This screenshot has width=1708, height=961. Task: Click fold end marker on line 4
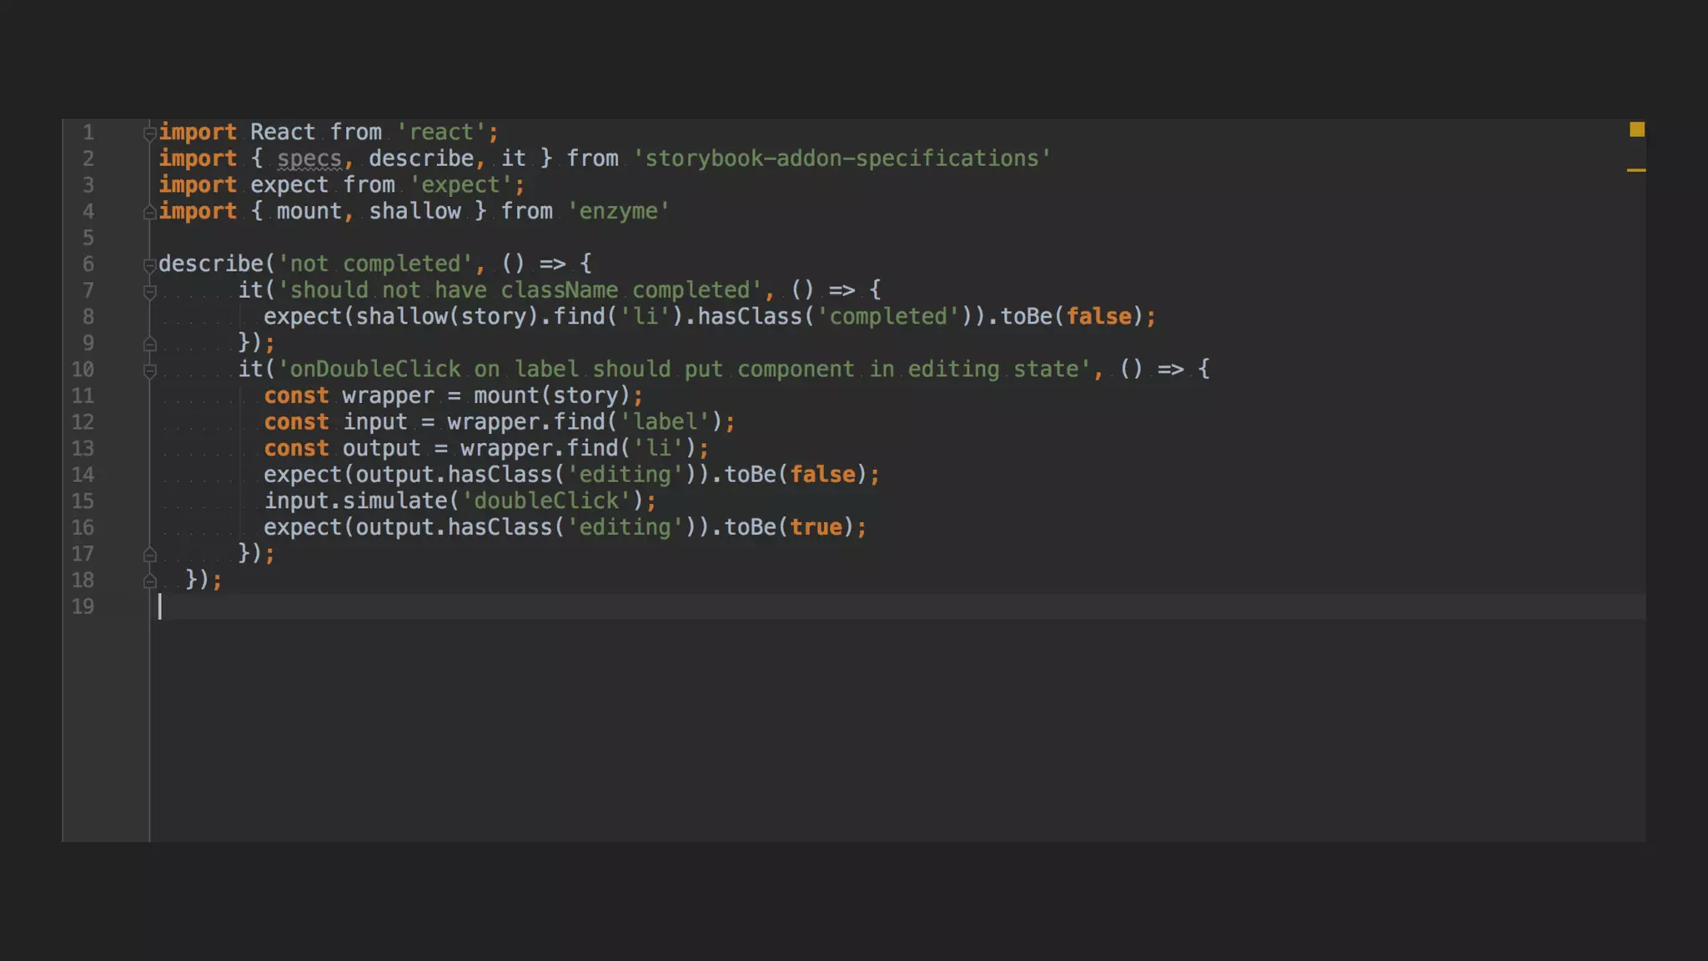150,213
